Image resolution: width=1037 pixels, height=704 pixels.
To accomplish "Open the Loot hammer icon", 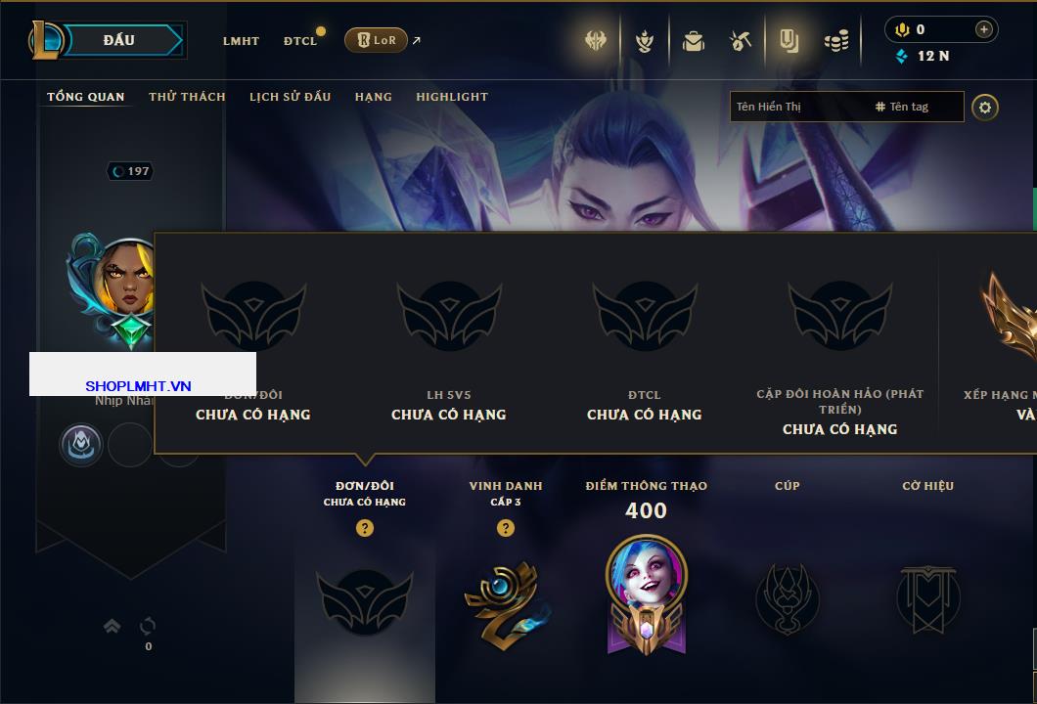I will click(x=740, y=41).
